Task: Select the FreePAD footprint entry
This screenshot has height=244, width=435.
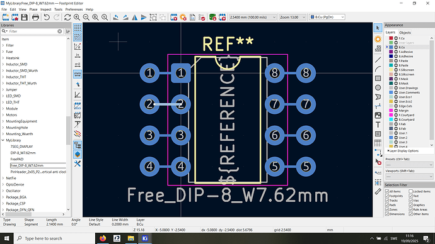Action: point(17,159)
